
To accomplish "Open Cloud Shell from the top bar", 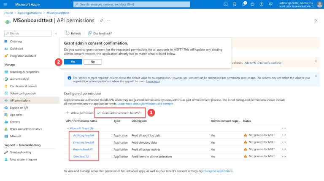I will pyautogui.click(x=226, y=4).
